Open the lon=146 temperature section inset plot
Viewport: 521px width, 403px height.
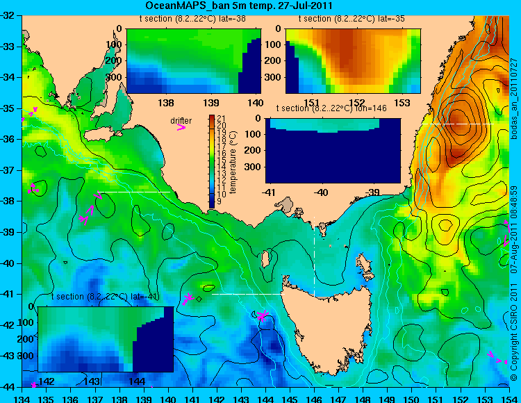333,151
